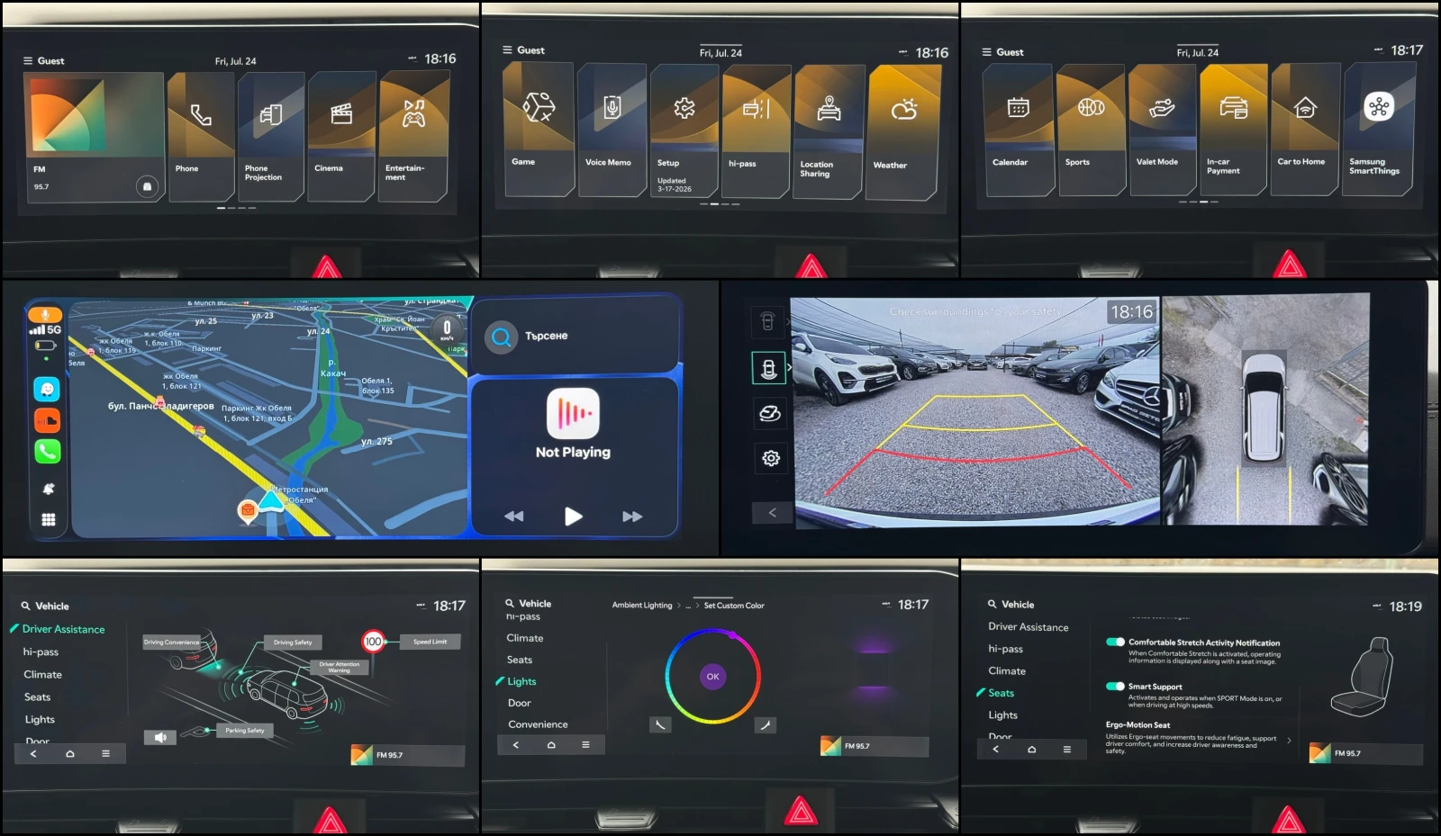
Task: Open the Cinema tile
Action: point(341,137)
